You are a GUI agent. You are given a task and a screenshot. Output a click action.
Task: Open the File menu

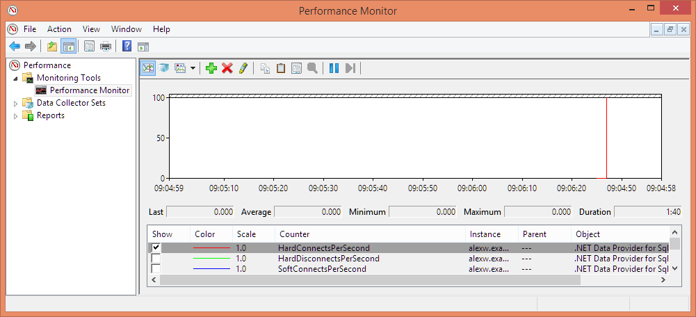[x=30, y=29]
